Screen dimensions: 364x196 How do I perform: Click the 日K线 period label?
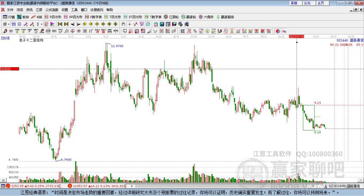[5, 38]
